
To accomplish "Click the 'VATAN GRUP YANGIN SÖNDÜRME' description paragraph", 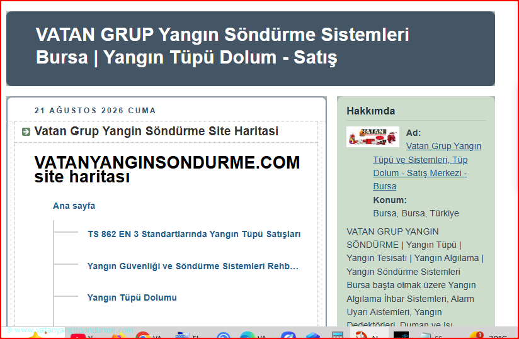I will click(x=415, y=278).
